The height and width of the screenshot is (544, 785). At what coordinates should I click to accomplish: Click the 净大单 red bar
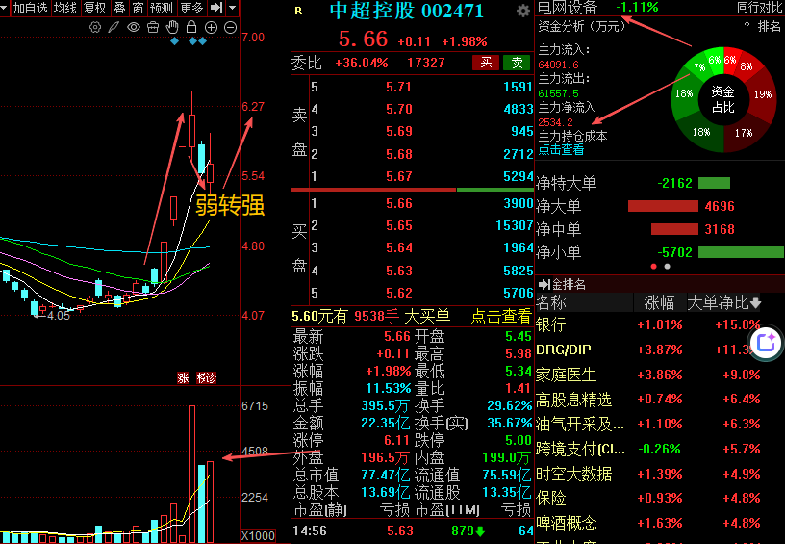[663, 206]
